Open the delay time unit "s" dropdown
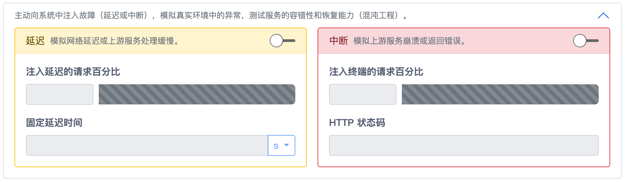The image size is (625, 182). coord(281,145)
